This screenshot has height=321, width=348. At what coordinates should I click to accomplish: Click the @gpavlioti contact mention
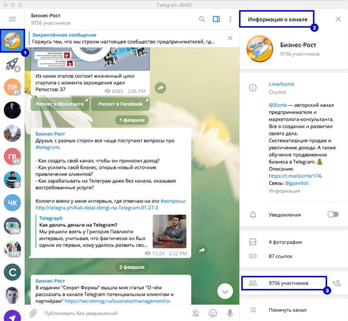(x=297, y=183)
